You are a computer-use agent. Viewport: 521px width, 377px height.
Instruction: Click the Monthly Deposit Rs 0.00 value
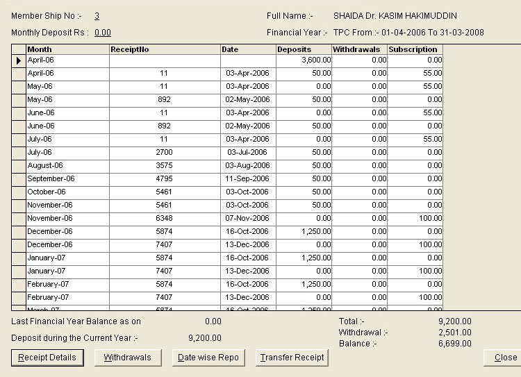tap(103, 33)
